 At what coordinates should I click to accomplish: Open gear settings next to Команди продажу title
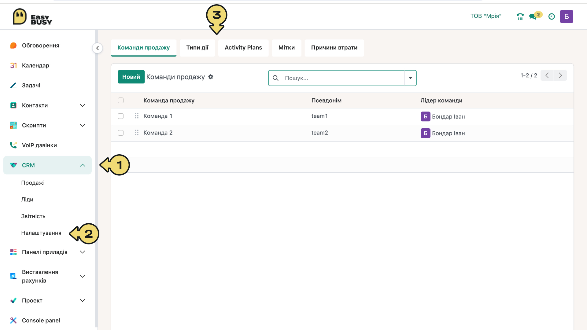(x=211, y=77)
